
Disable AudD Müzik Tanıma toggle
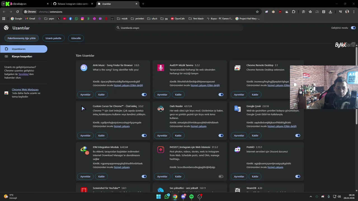pos(221,95)
